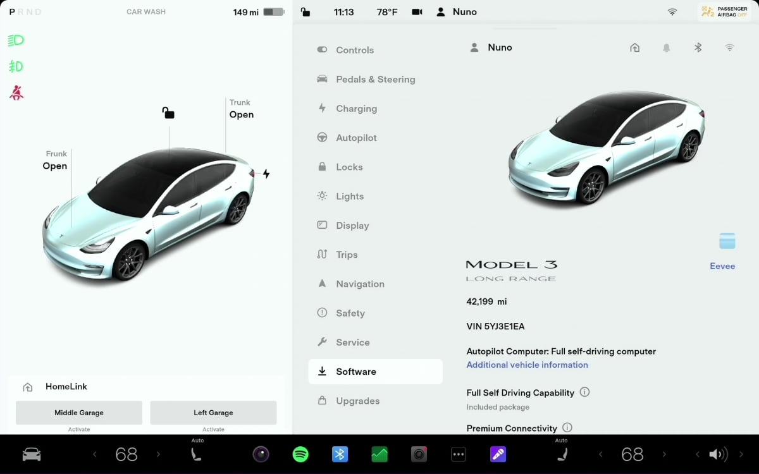The width and height of the screenshot is (759, 474).
Task: Tap the driver seat heater icon
Action: [197, 454]
